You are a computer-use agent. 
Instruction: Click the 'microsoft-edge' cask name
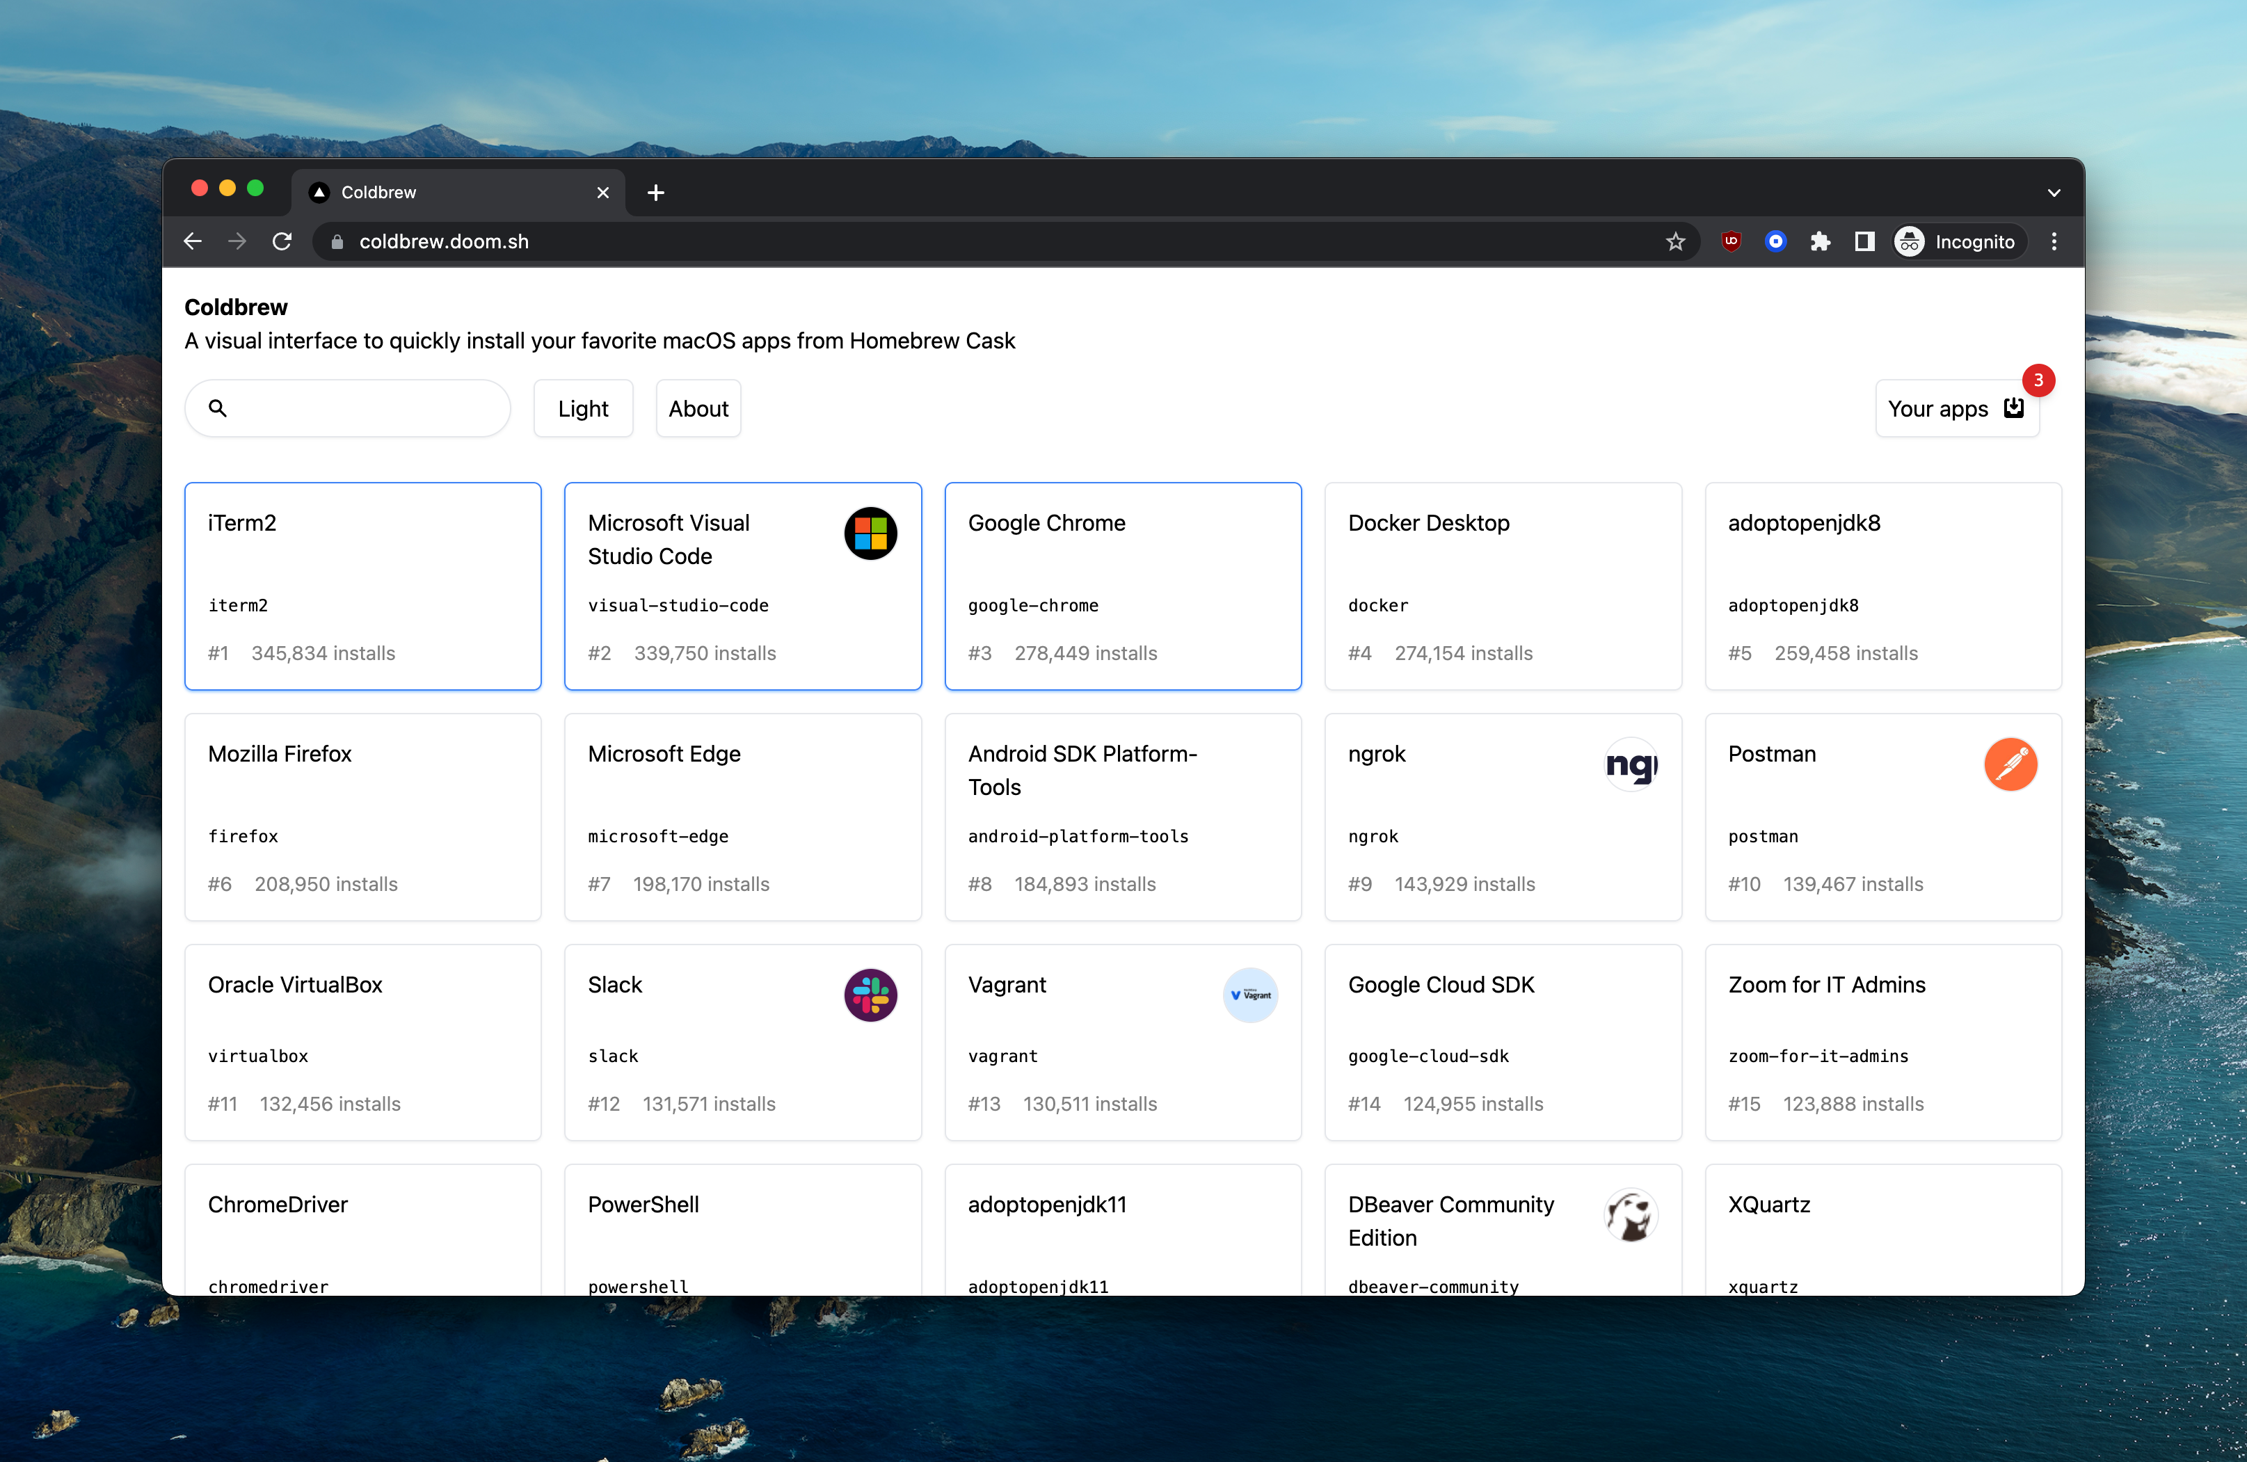point(658,836)
